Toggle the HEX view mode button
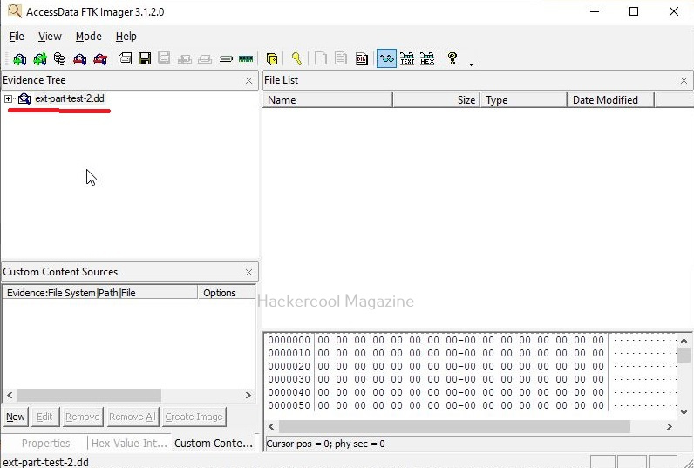This screenshot has height=468, width=694. coord(426,59)
